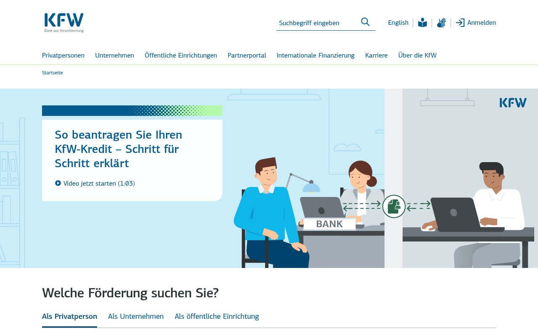Open Partnerportal menu item

pos(247,55)
